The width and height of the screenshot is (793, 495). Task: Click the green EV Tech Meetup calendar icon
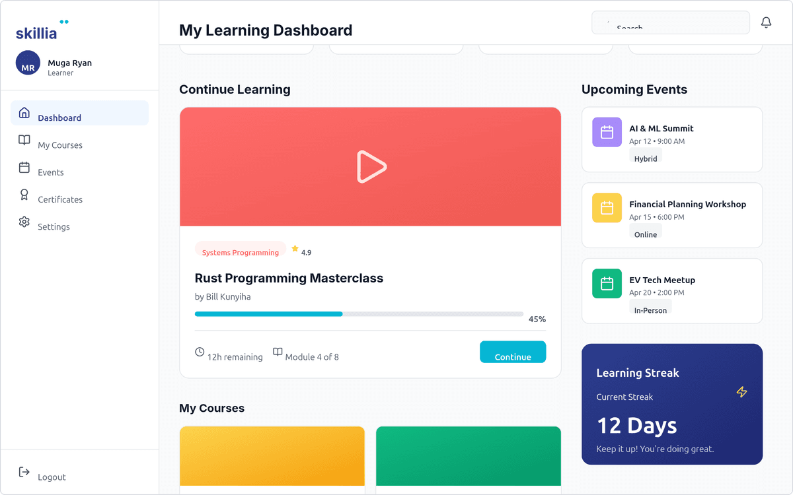point(607,283)
